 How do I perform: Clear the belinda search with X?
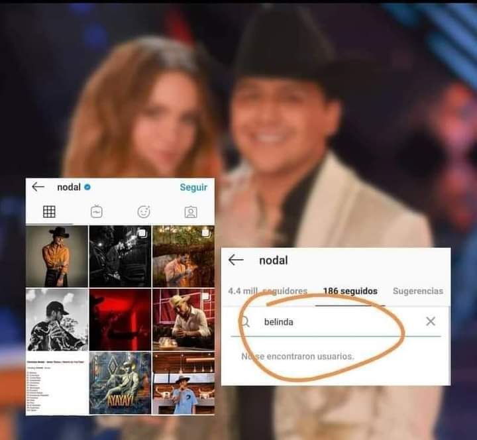coord(431,321)
